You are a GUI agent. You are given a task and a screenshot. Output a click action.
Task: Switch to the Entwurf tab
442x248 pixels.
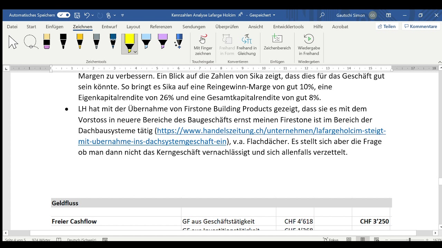point(109,27)
